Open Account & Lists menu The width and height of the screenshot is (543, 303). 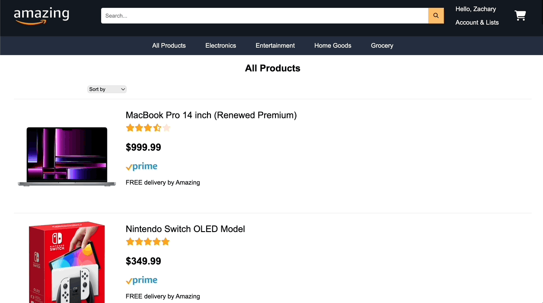(477, 23)
